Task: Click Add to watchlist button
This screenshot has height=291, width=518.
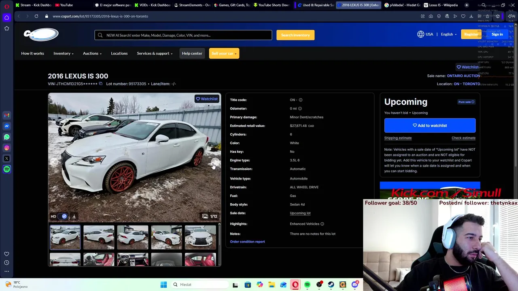Action: coord(430,125)
